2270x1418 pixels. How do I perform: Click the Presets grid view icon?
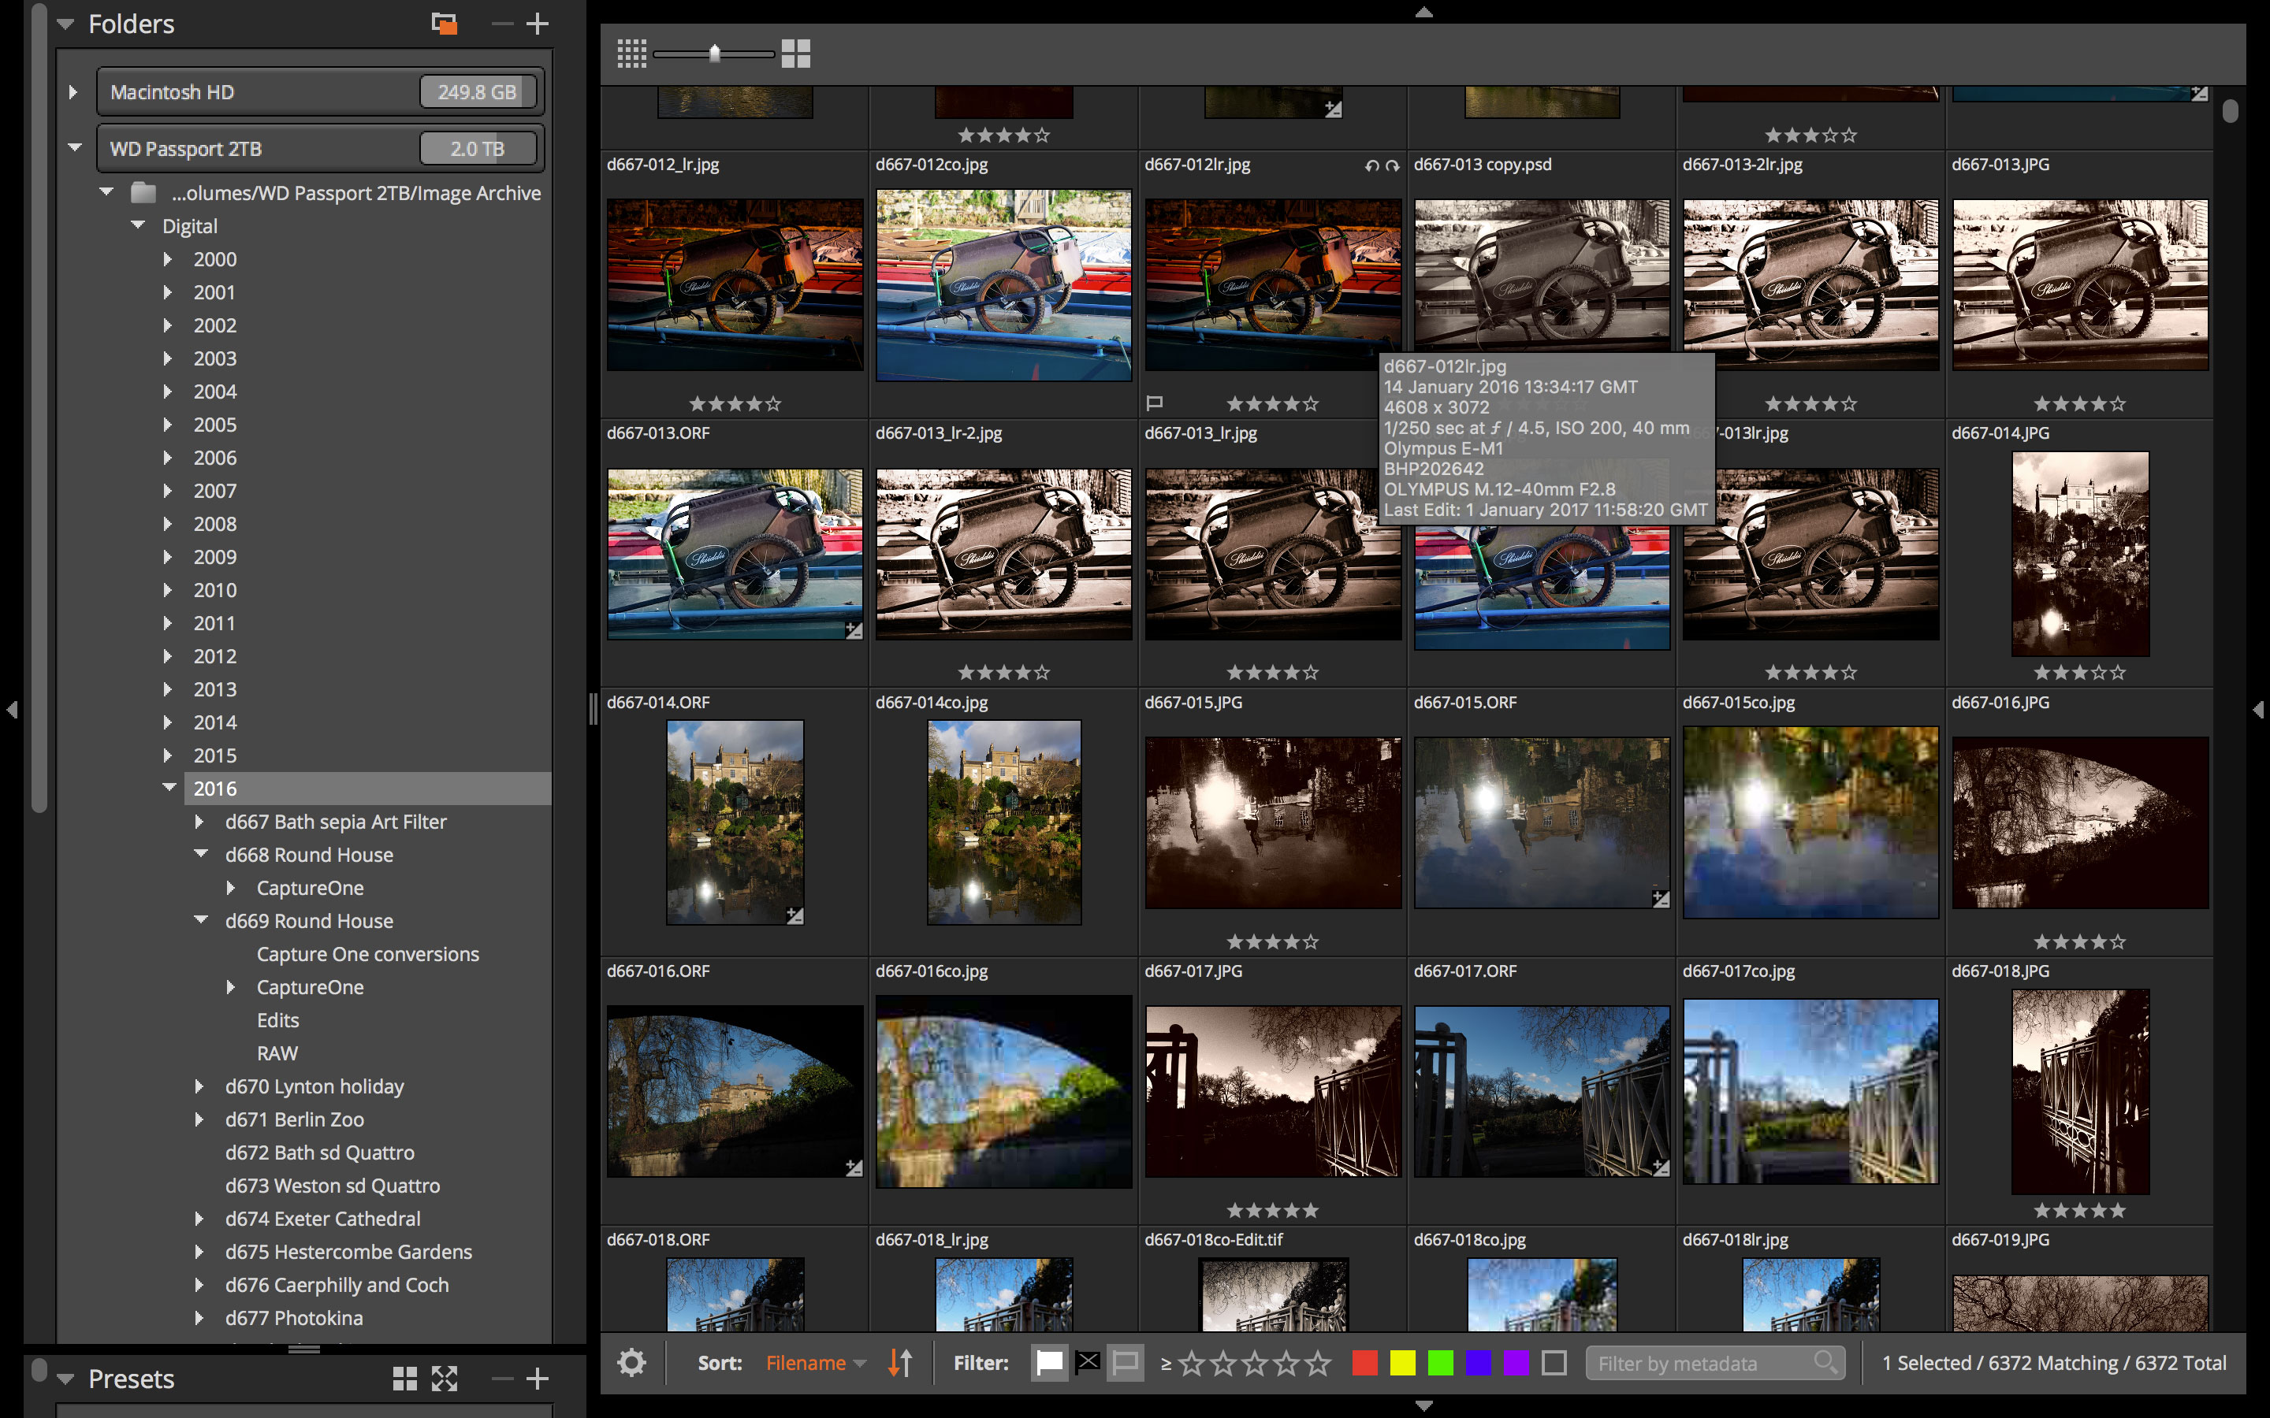(404, 1379)
